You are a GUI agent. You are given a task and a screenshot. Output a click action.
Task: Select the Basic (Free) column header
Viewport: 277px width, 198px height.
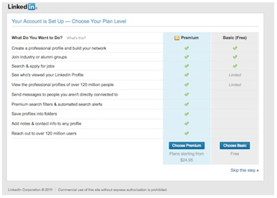pos(235,38)
